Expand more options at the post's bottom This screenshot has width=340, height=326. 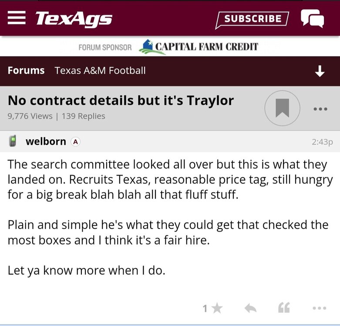[x=319, y=308]
